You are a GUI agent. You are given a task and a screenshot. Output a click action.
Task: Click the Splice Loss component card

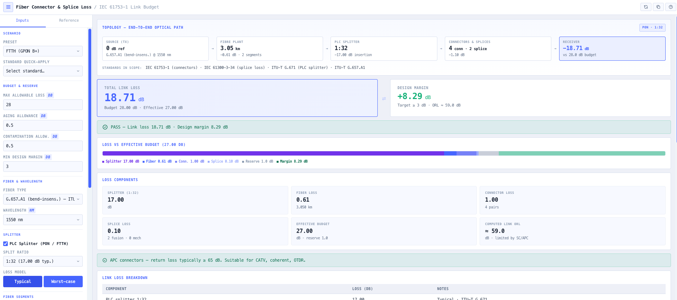(195, 231)
